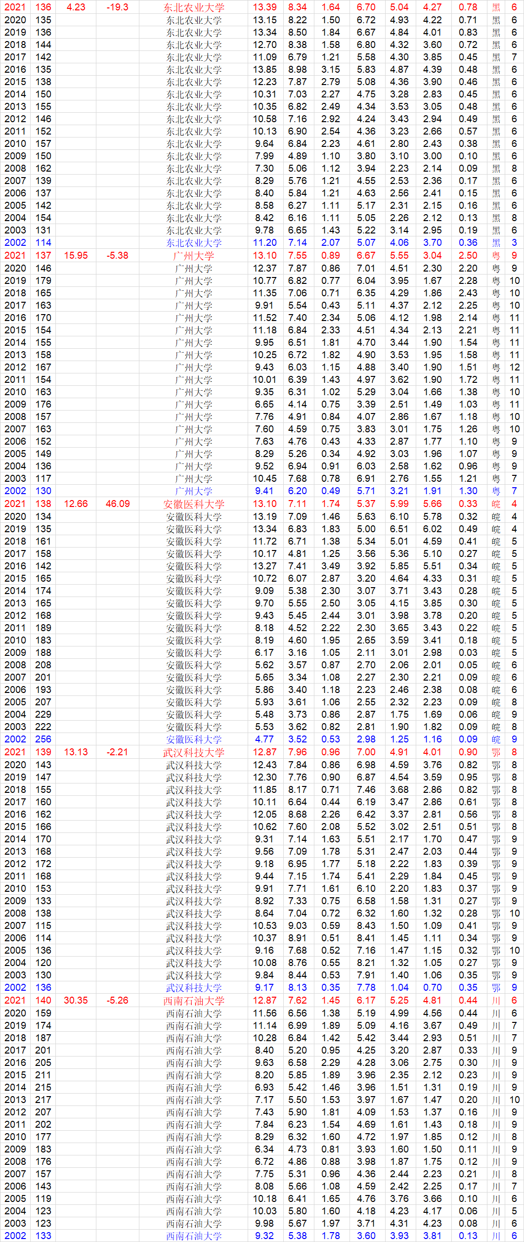Click rank 117 in the 广州大学 2003 row
524x1242 pixels.
click(x=44, y=479)
